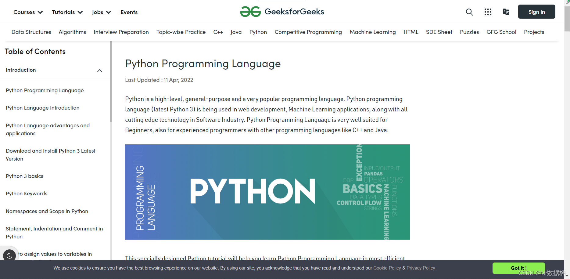The width and height of the screenshot is (570, 279).
Task: Open Namespaces and Scope in Python
Action: 47,211
